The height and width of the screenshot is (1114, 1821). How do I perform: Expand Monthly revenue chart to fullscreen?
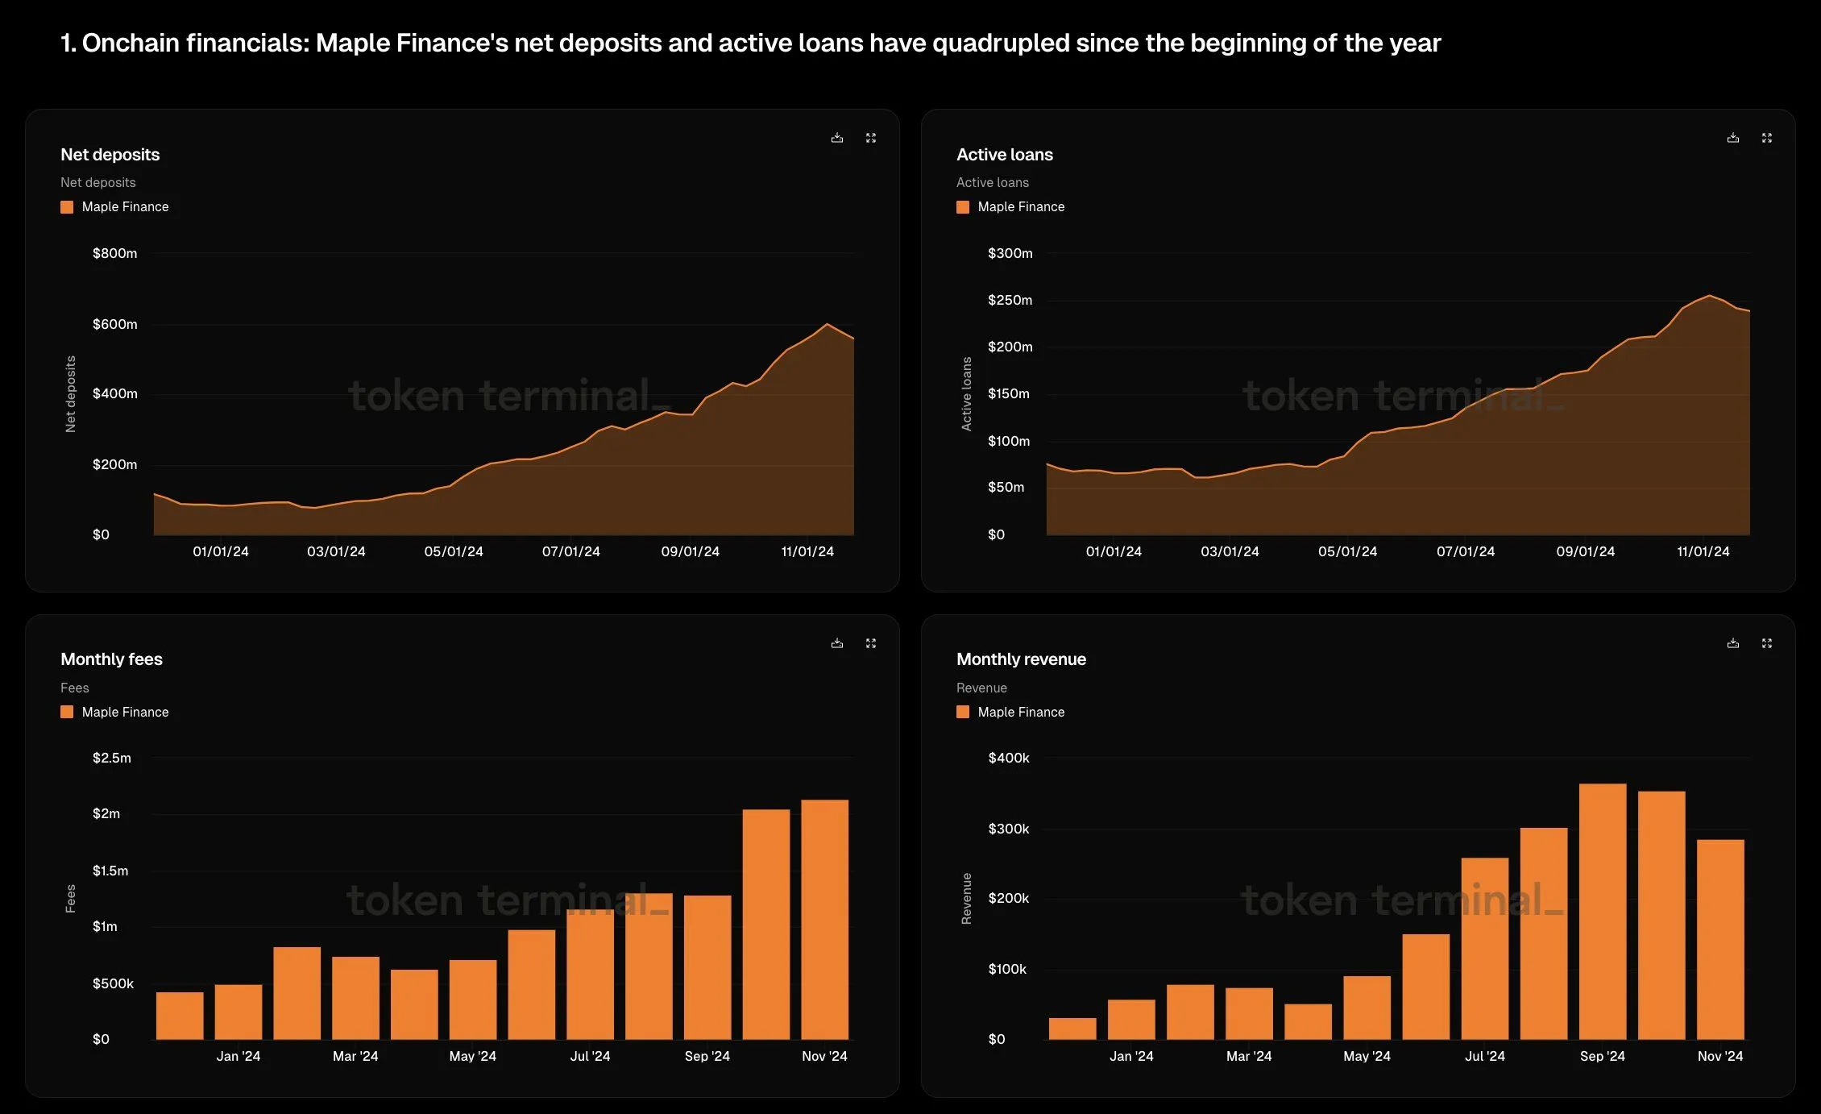pyautogui.click(x=1767, y=643)
